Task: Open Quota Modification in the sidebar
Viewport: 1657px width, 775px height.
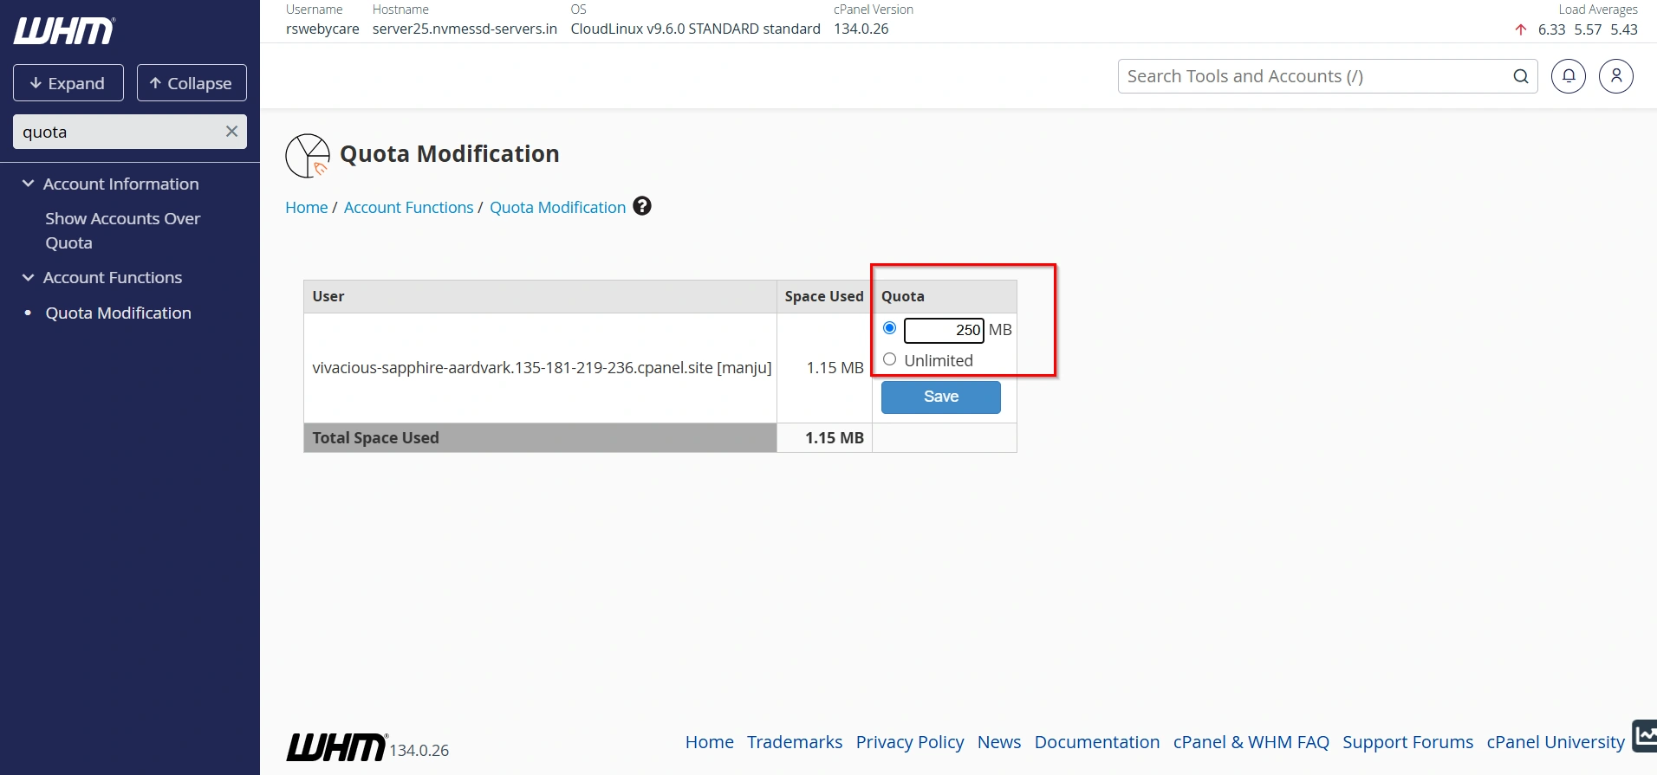Action: (x=118, y=313)
